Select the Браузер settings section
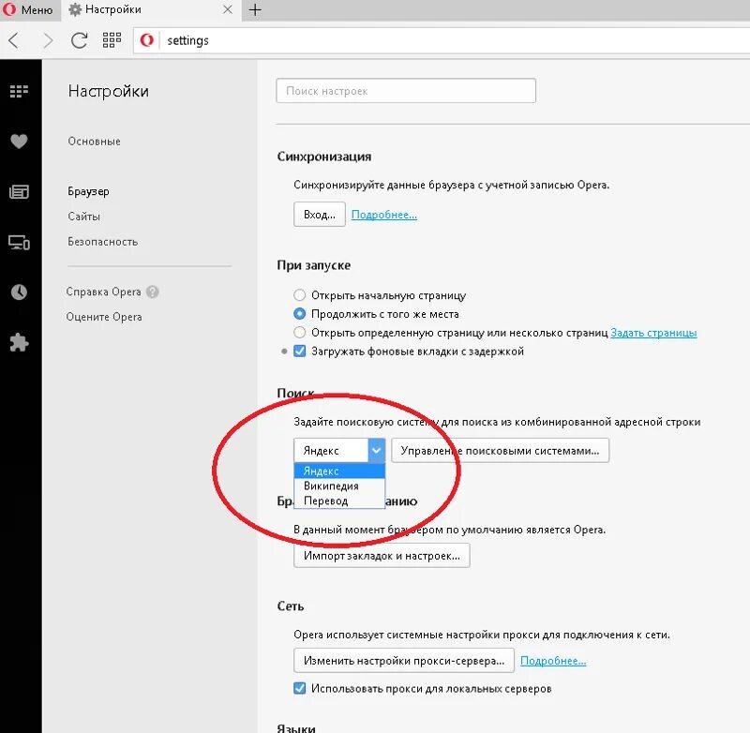Viewport: 750px width, 733px height. click(88, 191)
